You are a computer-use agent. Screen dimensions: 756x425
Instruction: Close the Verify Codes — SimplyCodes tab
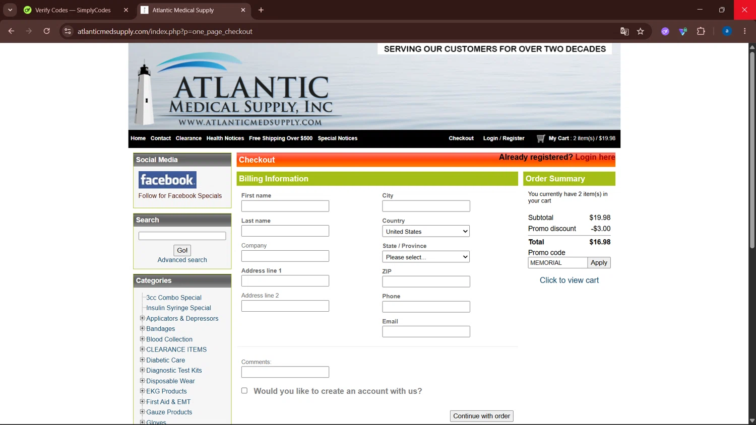[x=126, y=10]
